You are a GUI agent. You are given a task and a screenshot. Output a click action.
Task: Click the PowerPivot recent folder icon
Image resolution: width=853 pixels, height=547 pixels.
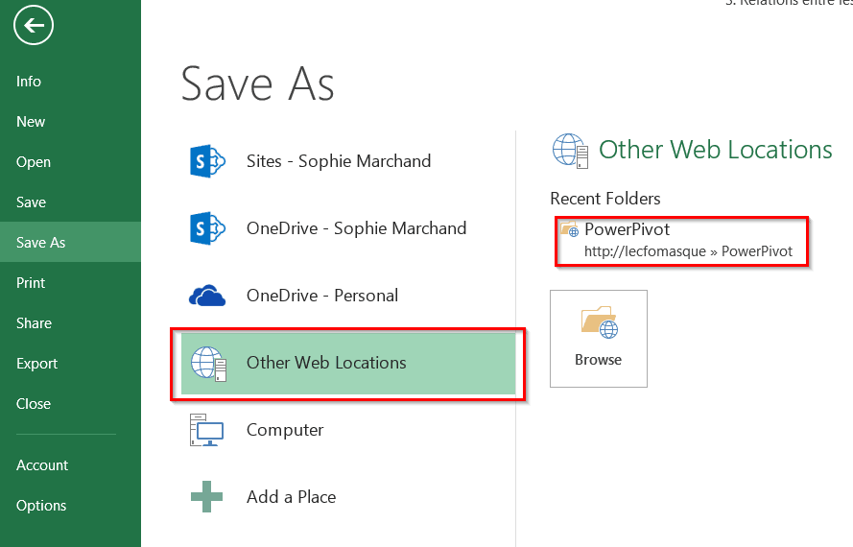pos(569,230)
